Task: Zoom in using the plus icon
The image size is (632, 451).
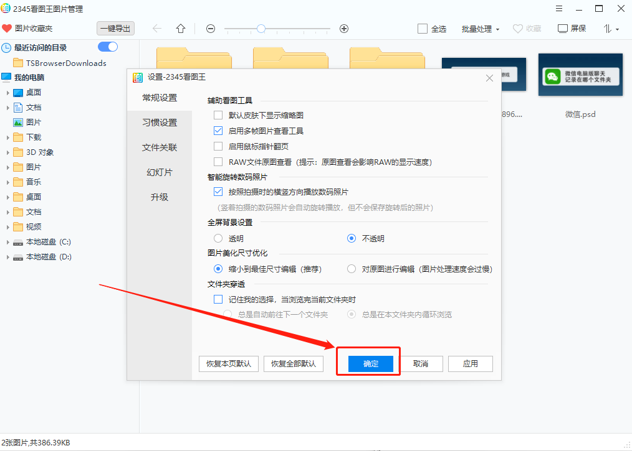Action: point(343,28)
